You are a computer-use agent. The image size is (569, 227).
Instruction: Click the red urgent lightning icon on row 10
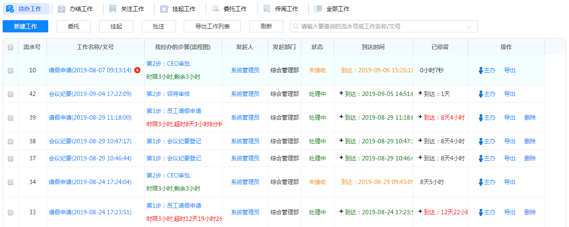[x=137, y=70]
